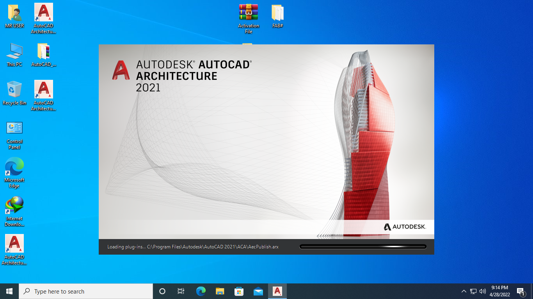Viewport: 533px width, 299px height.
Task: Select the Activation File archive icon
Action: coord(249,19)
